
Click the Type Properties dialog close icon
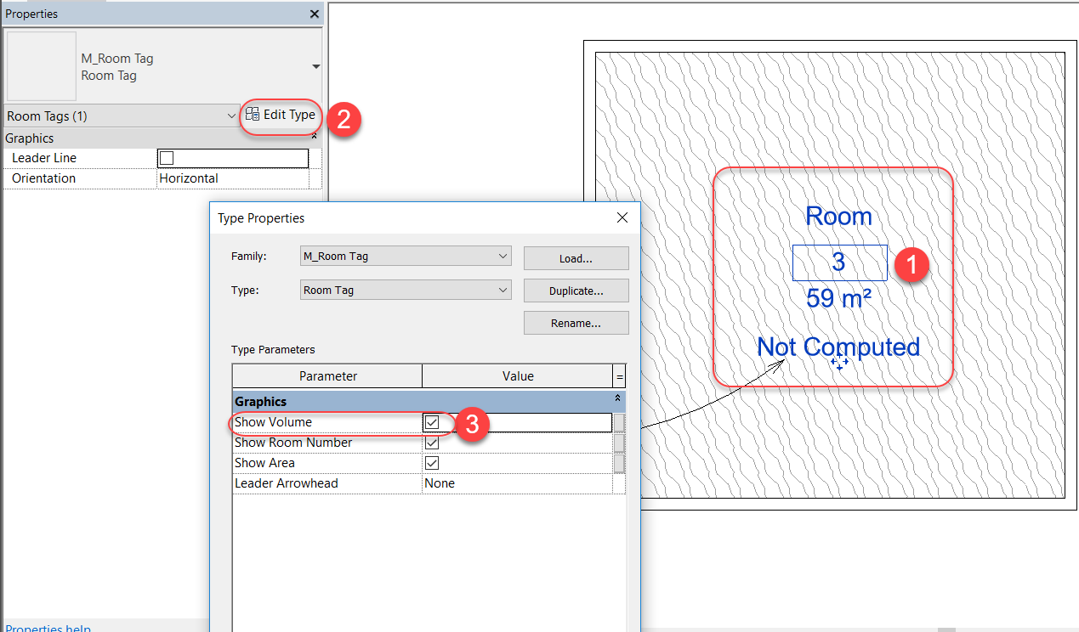point(622,217)
